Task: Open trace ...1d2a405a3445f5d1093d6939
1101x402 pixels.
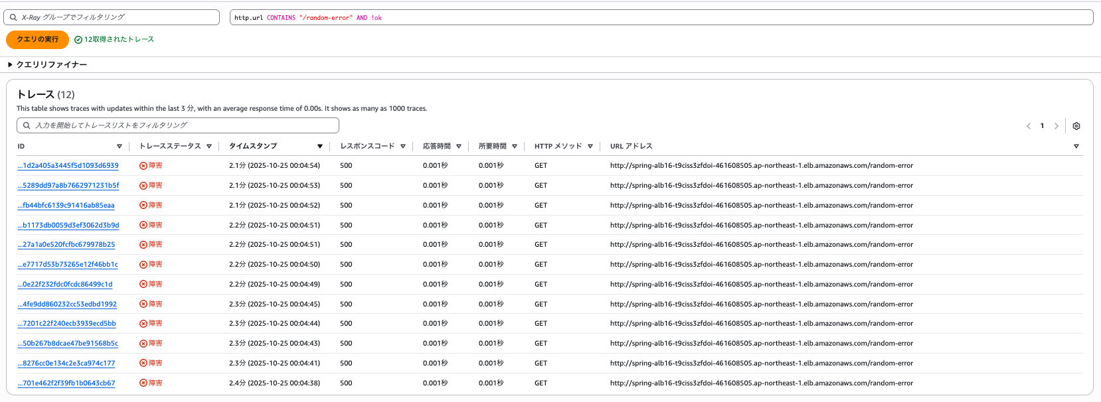Action: [x=68, y=166]
